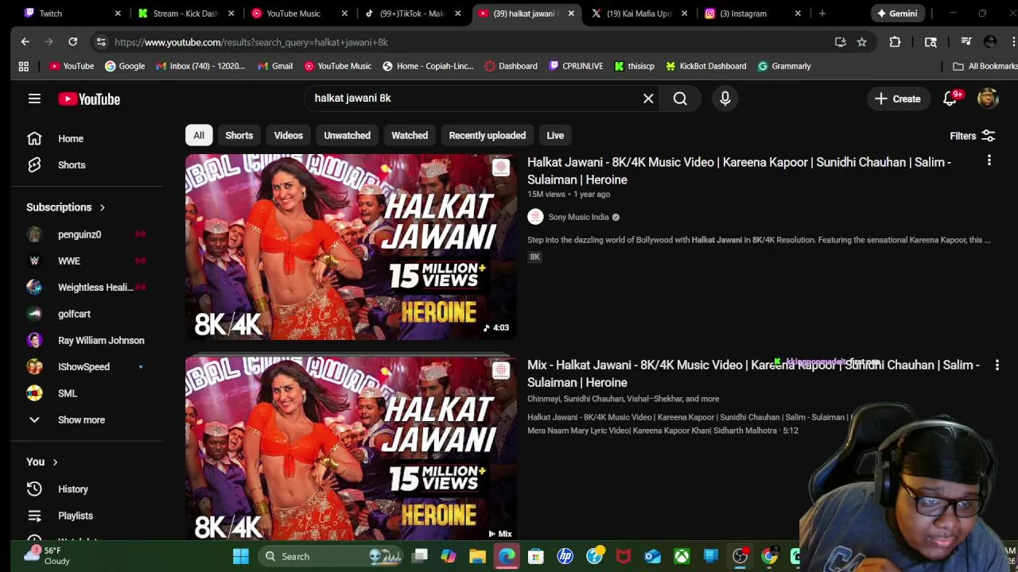View site information icon in address bar

coord(100,42)
